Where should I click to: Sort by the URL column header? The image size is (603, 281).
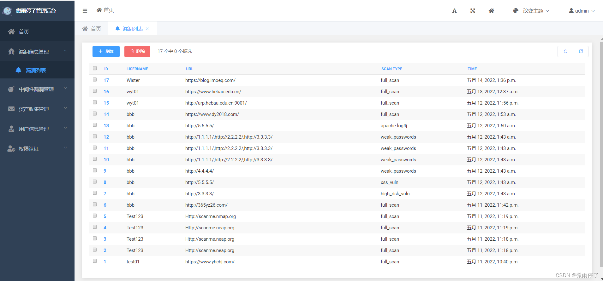[x=189, y=69]
